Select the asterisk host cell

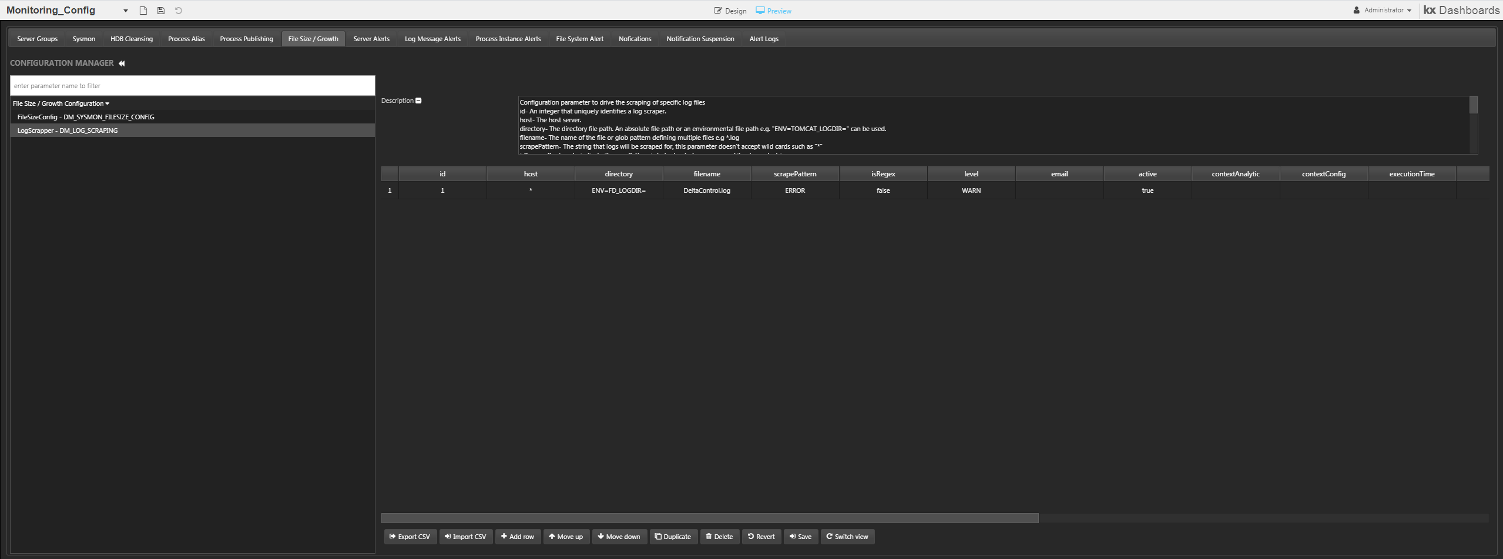pos(531,190)
